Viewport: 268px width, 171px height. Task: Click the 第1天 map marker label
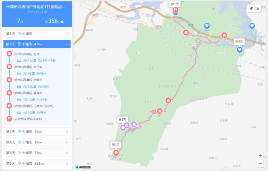(x=174, y=4)
